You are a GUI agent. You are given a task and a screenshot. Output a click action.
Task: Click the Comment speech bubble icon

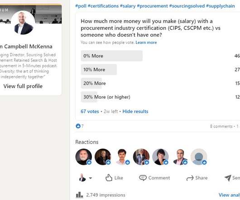[x=143, y=178]
